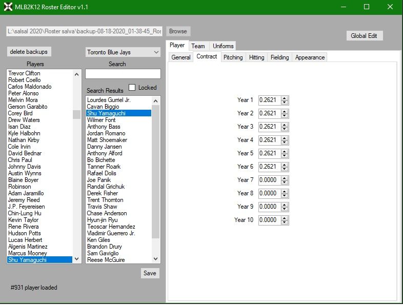
Task: Increase Year 9 contract value
Action: [x=284, y=205]
